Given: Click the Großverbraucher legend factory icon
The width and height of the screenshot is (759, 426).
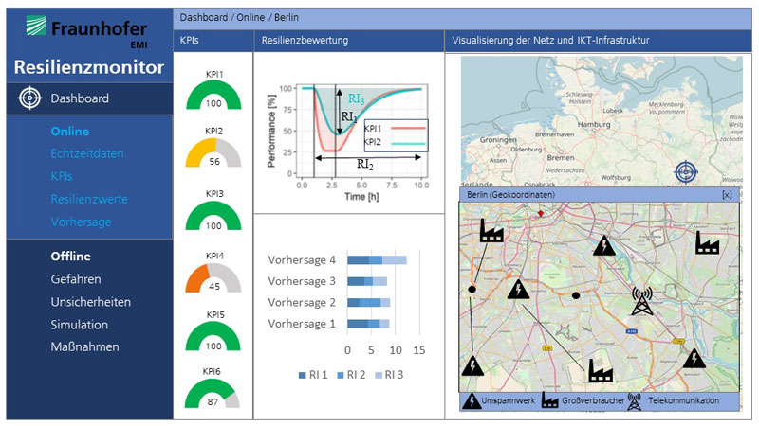Looking at the screenshot, I should coord(550,400).
